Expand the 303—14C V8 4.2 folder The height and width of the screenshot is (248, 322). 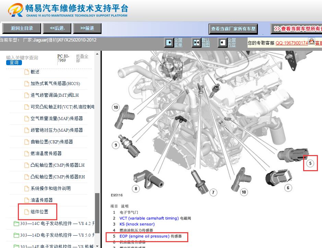click(x=57, y=223)
